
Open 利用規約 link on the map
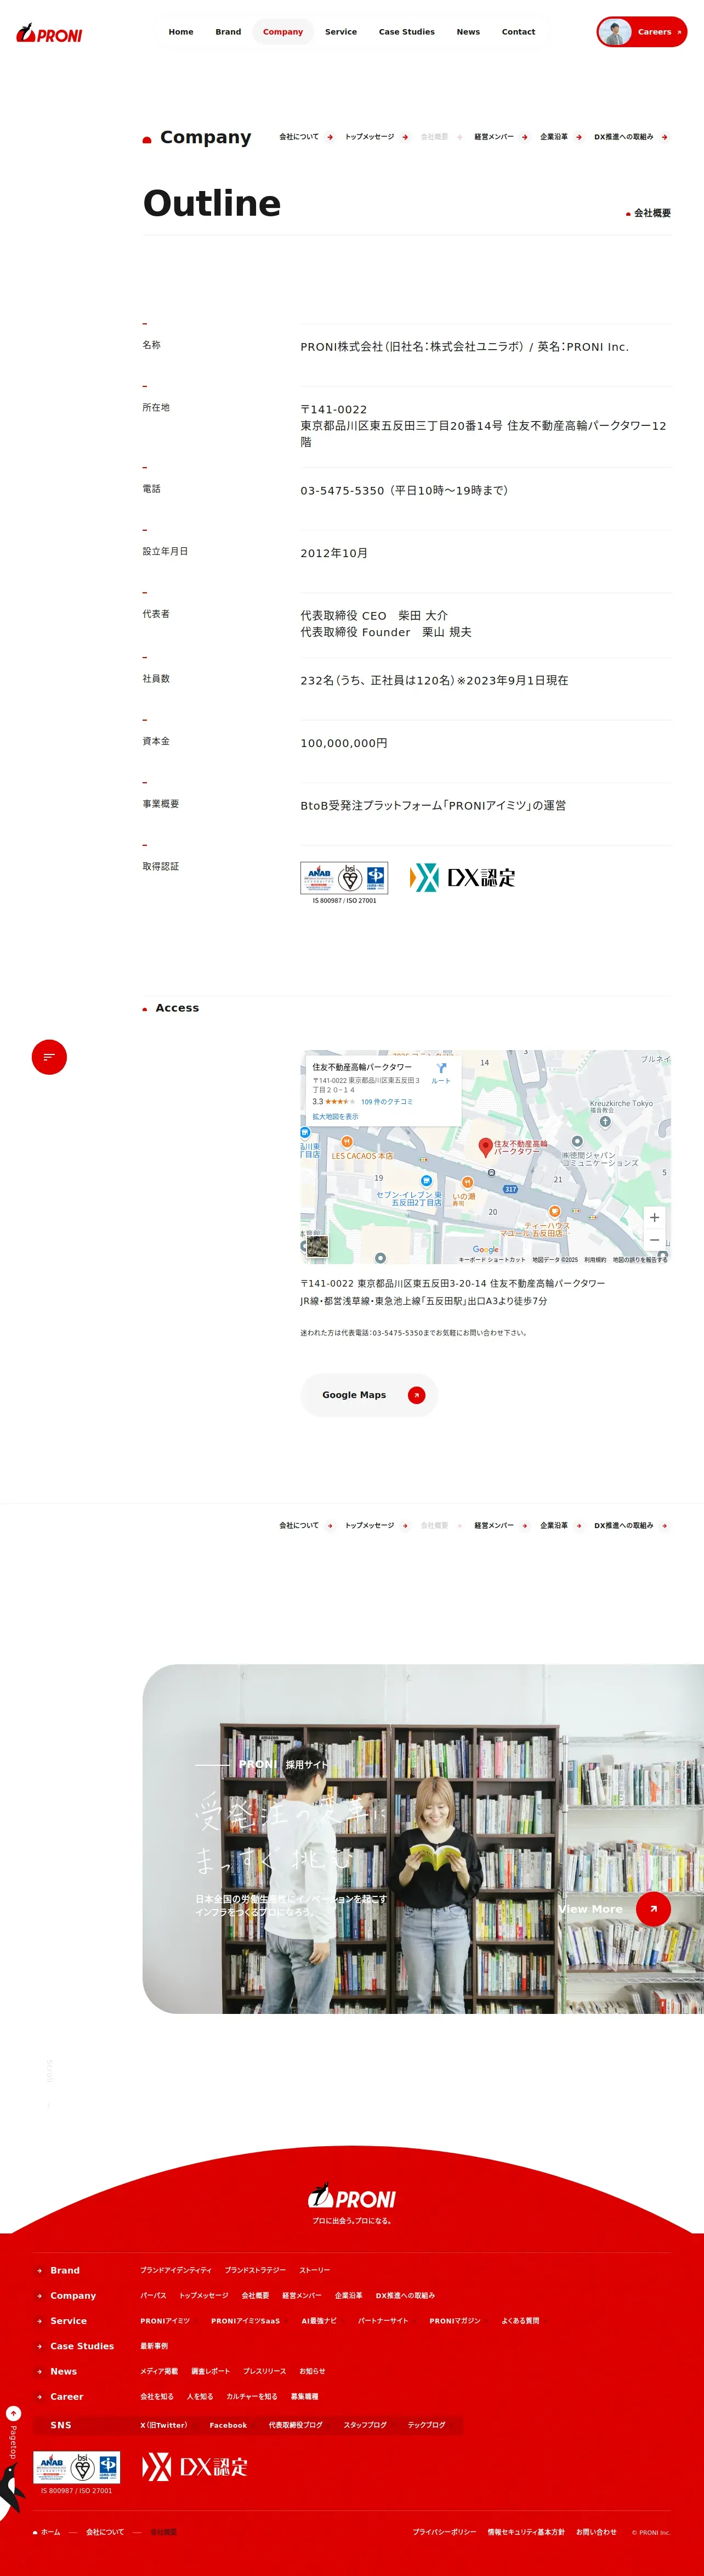coord(595,1260)
